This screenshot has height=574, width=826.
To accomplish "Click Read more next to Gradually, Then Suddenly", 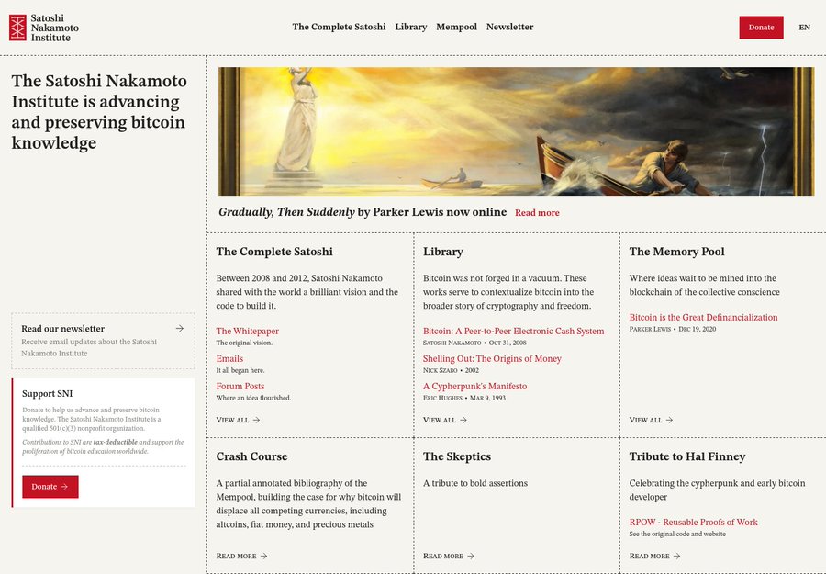I will [537, 213].
